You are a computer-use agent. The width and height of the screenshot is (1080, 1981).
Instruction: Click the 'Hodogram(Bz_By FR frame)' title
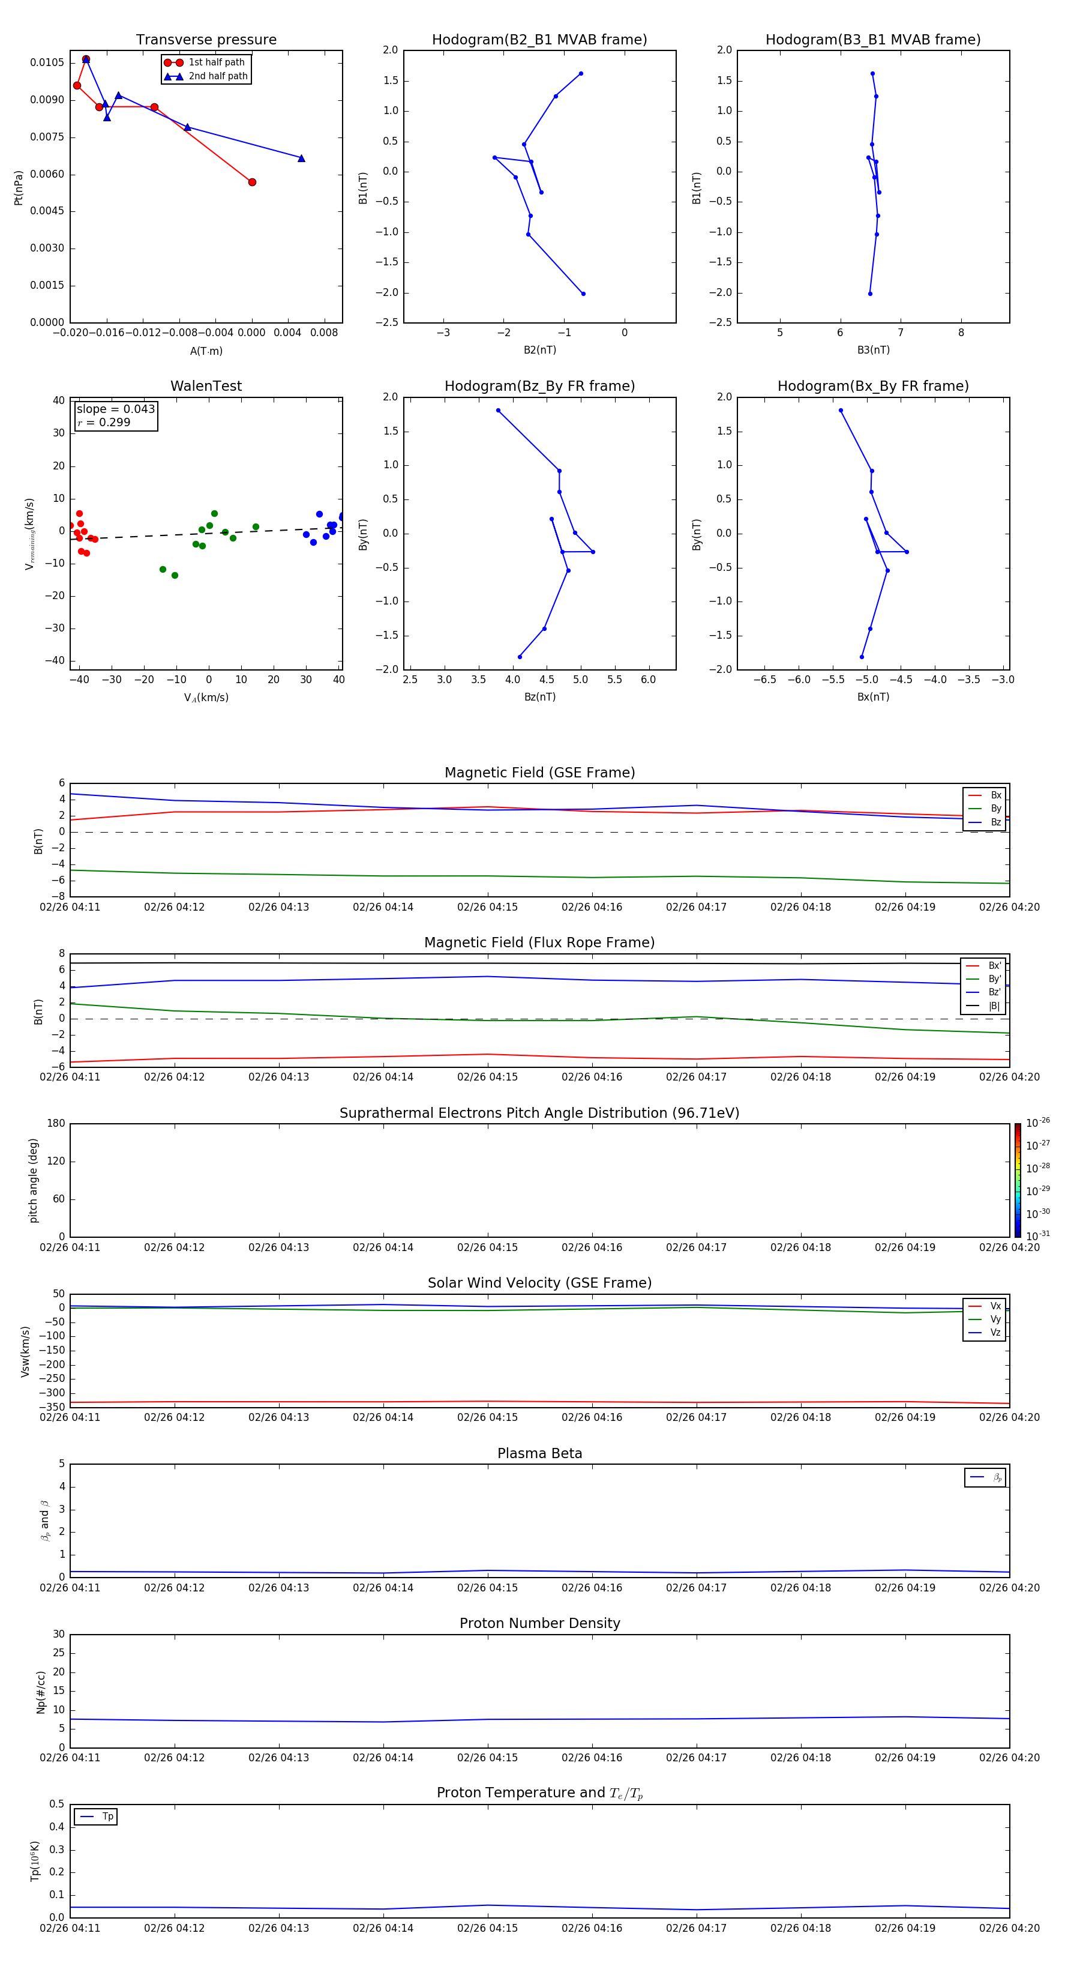(539, 386)
